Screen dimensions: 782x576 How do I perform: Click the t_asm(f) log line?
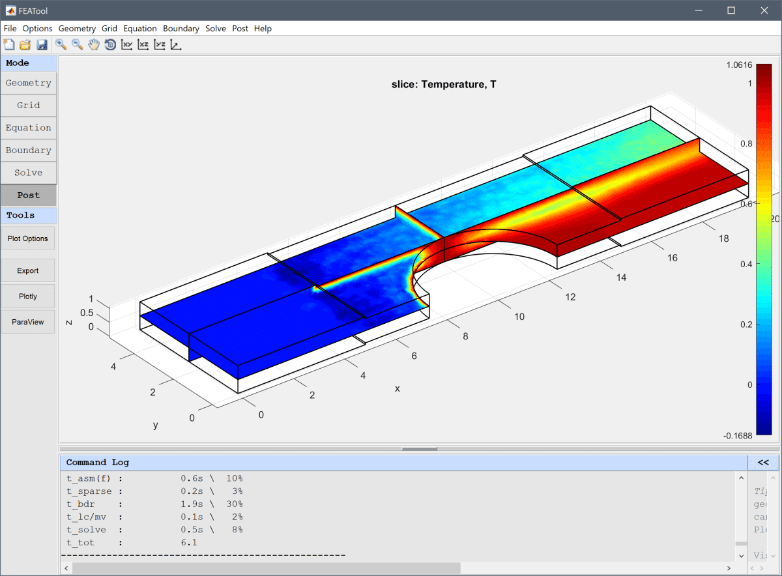pyautogui.click(x=154, y=478)
